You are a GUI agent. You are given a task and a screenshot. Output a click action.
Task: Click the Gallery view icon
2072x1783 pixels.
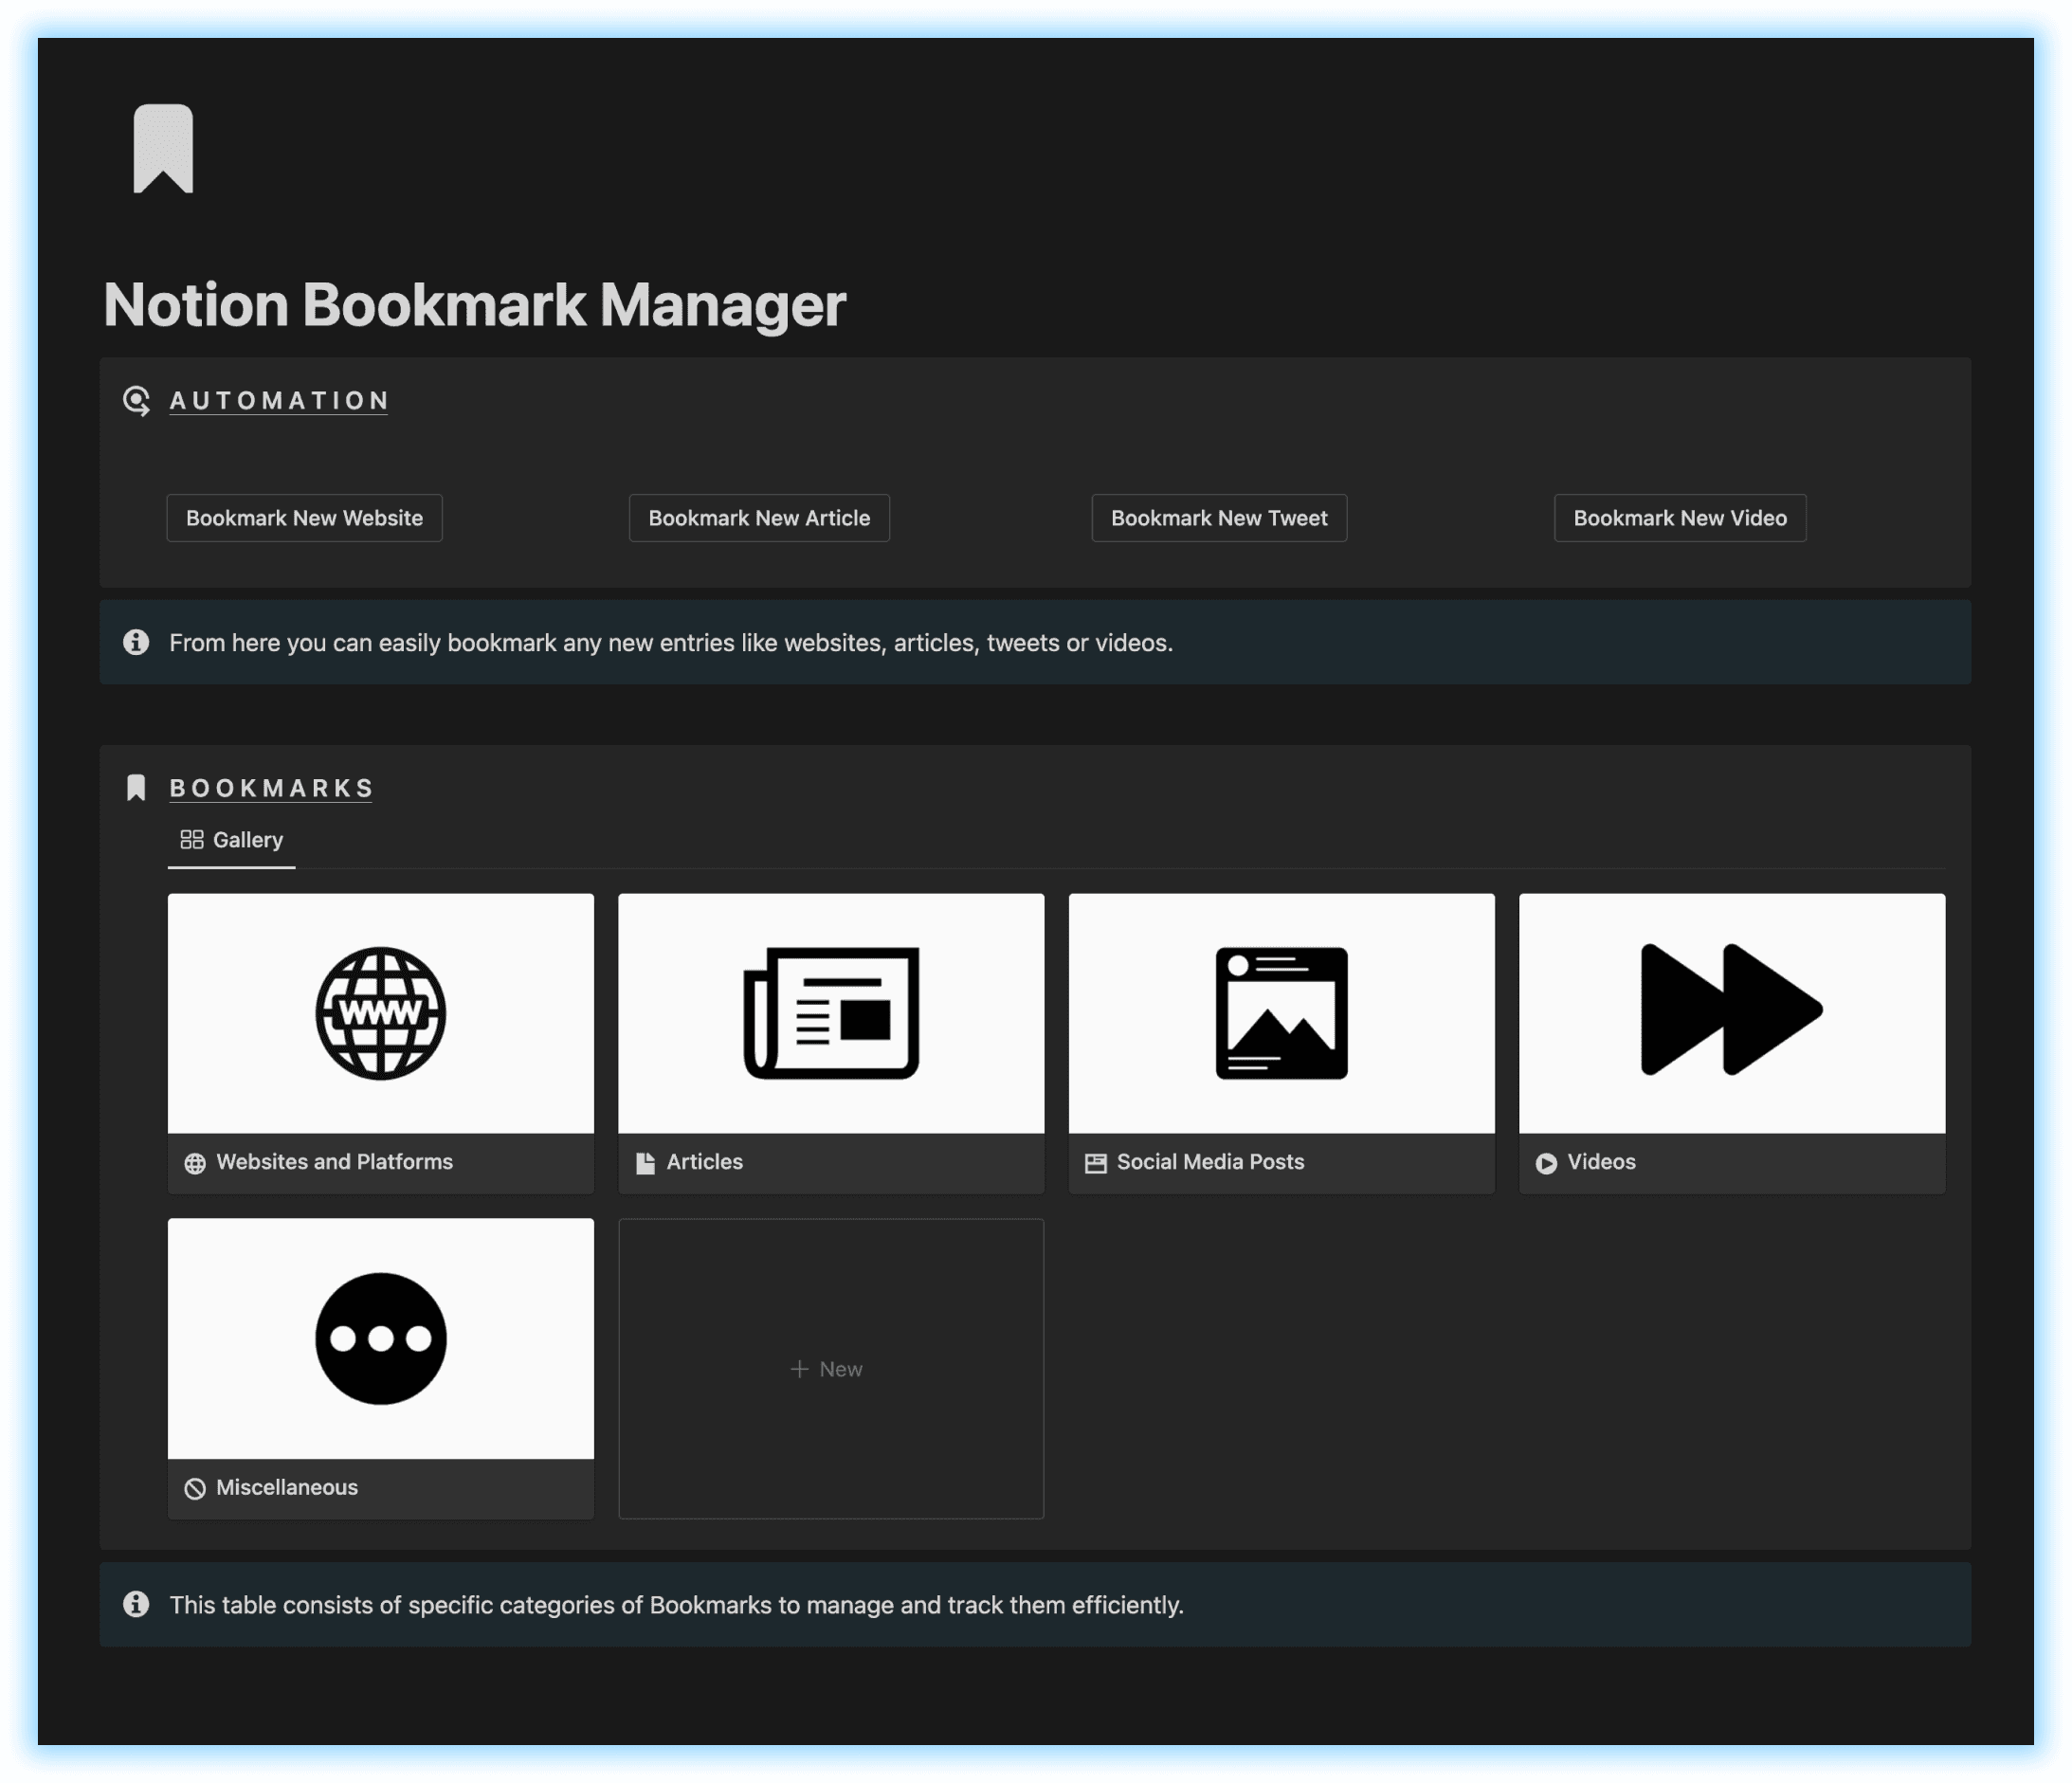[x=189, y=839]
